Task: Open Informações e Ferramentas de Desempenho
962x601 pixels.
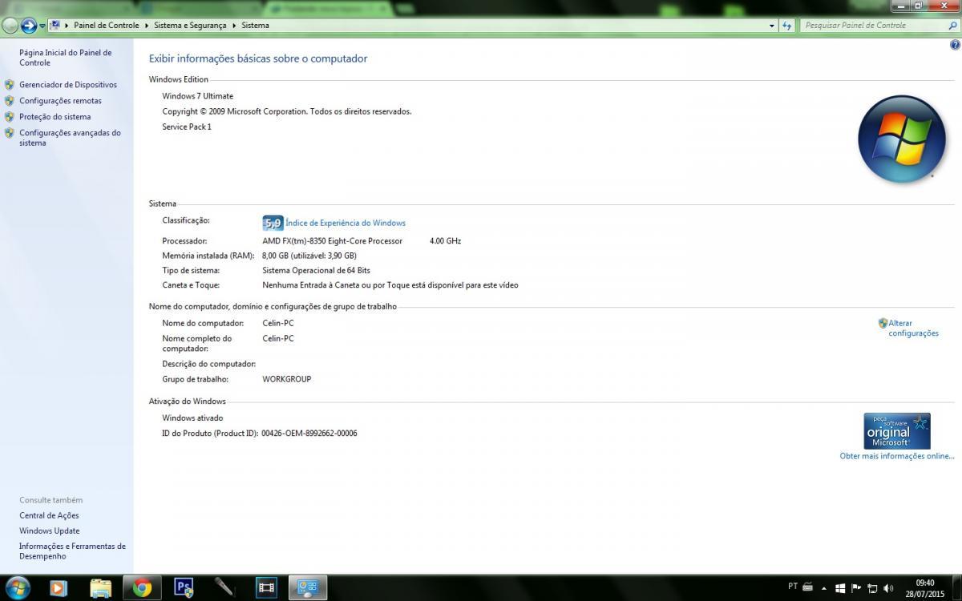Action: [72, 551]
